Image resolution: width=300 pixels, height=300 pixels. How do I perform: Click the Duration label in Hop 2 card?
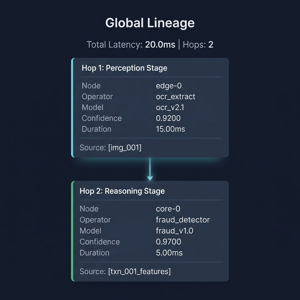pyautogui.click(x=95, y=253)
